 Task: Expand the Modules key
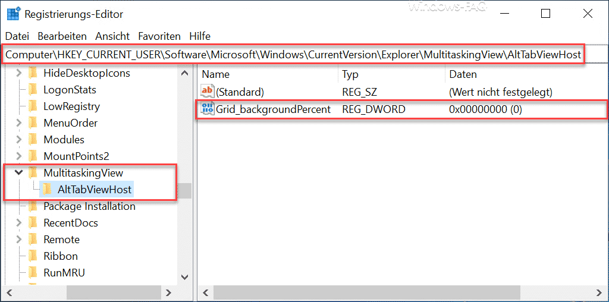(x=18, y=140)
